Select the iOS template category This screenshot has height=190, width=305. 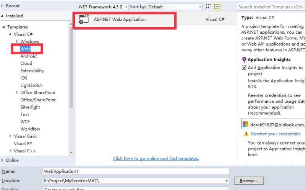pyautogui.click(x=24, y=78)
